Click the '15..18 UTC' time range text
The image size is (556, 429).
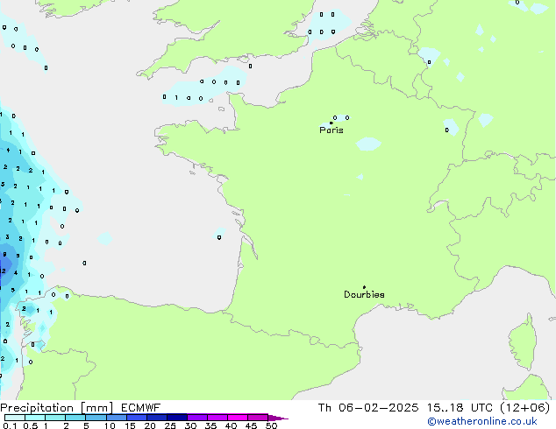click(x=460, y=408)
